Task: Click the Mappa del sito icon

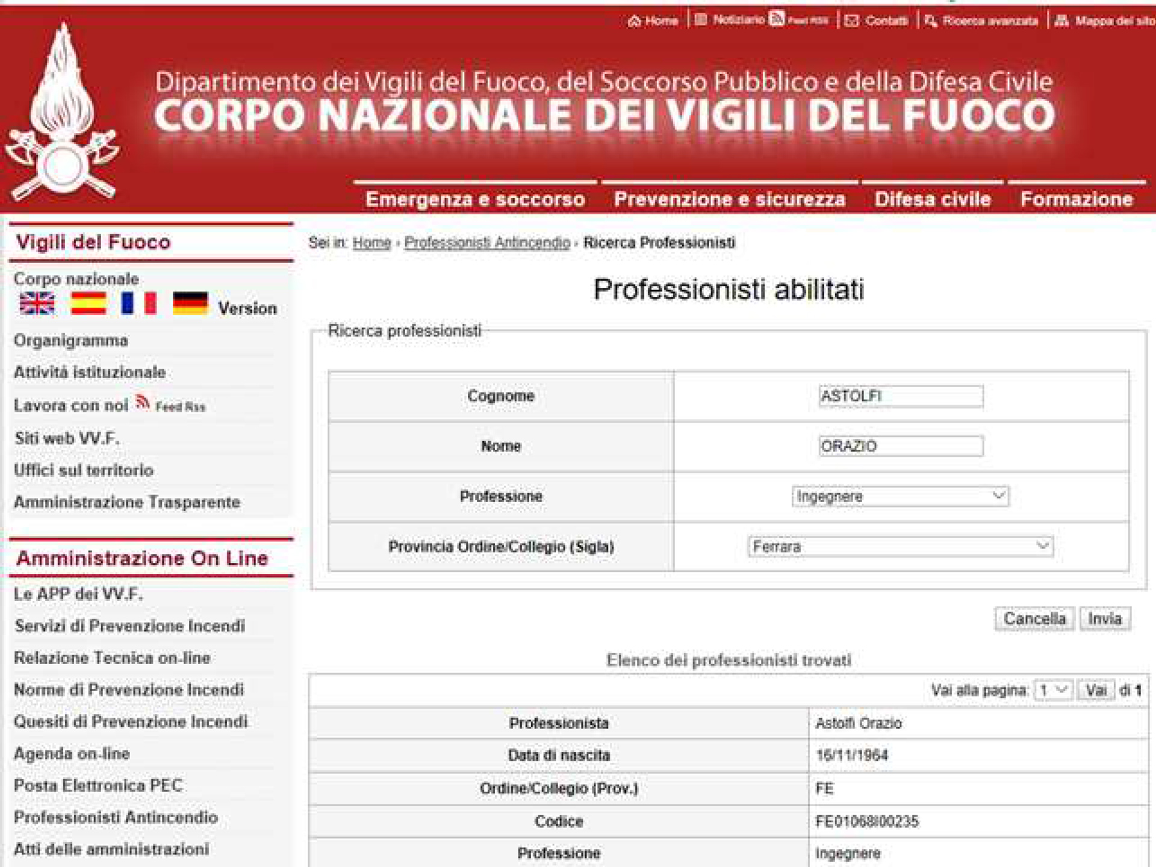Action: (x=1062, y=21)
